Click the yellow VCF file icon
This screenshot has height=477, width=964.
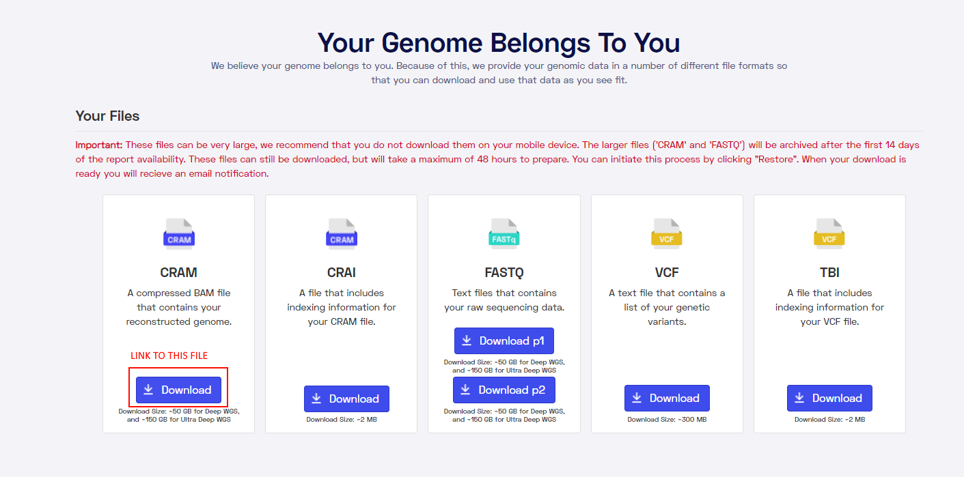[667, 233]
